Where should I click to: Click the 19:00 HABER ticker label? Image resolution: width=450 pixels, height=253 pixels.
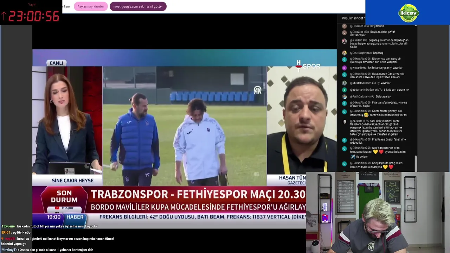click(65, 217)
